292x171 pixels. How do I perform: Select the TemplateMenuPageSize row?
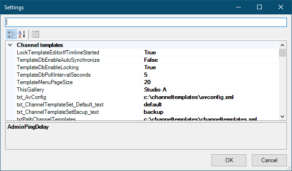point(147,82)
